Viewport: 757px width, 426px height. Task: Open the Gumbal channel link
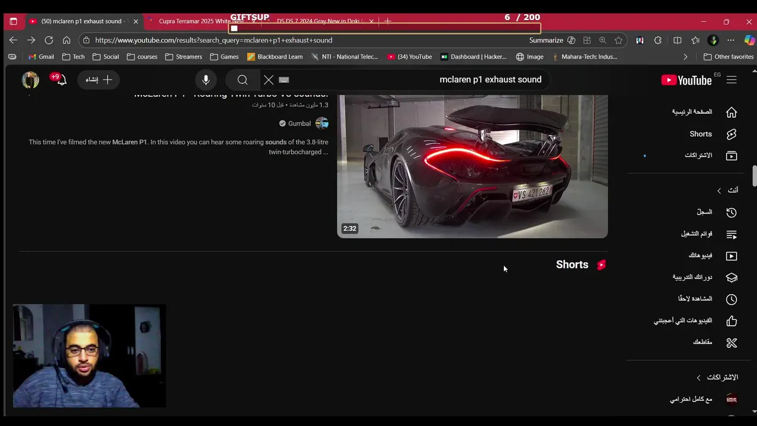click(299, 124)
